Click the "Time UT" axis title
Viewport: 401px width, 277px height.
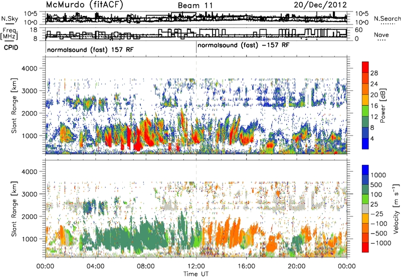[x=196, y=274]
